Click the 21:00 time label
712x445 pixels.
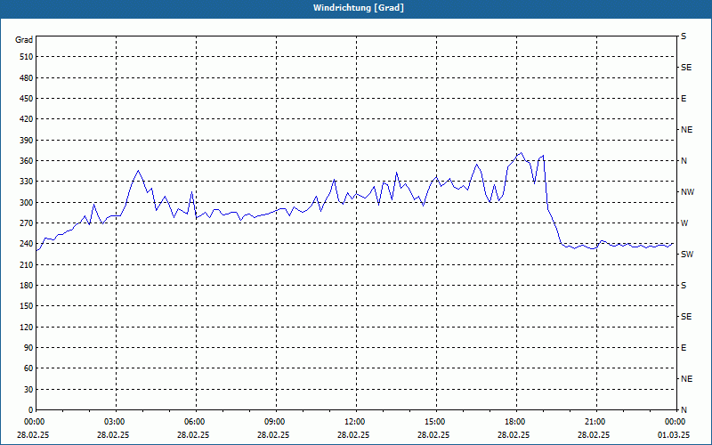(x=595, y=422)
